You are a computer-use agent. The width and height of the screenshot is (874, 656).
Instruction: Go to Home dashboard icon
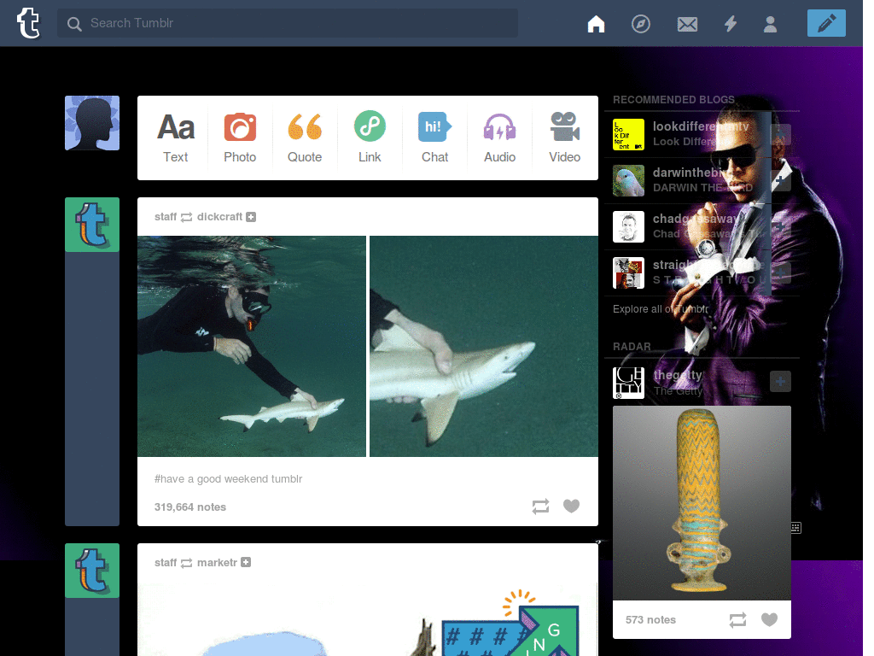point(596,24)
